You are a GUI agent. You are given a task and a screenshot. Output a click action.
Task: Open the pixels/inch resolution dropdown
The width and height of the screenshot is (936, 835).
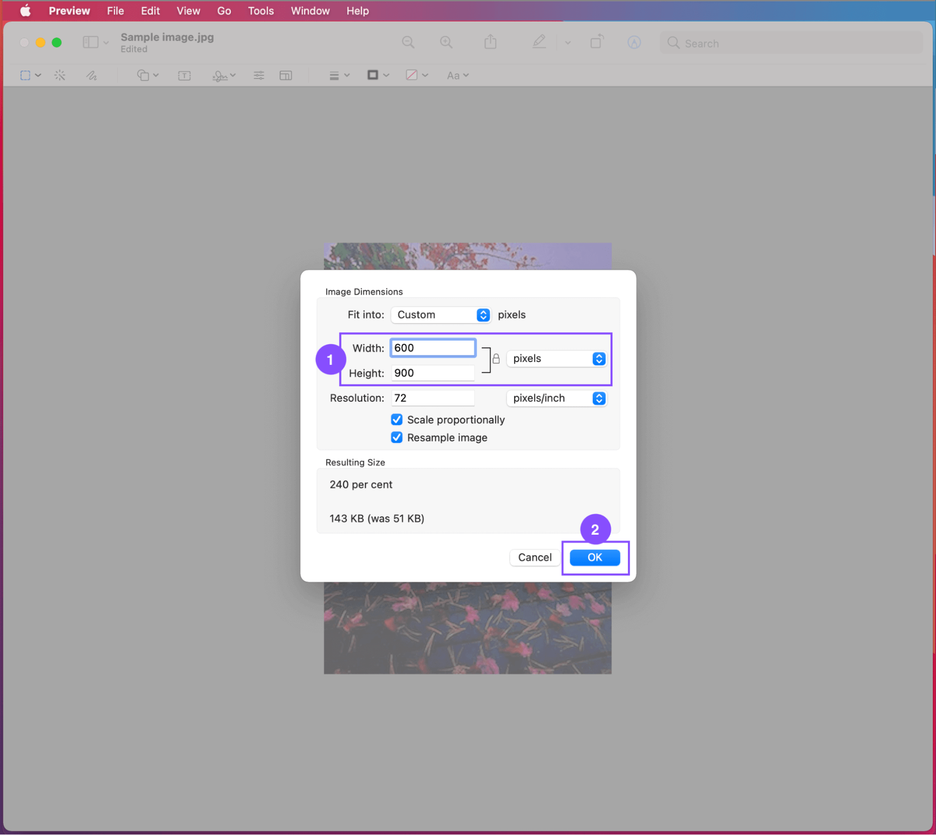pyautogui.click(x=557, y=398)
